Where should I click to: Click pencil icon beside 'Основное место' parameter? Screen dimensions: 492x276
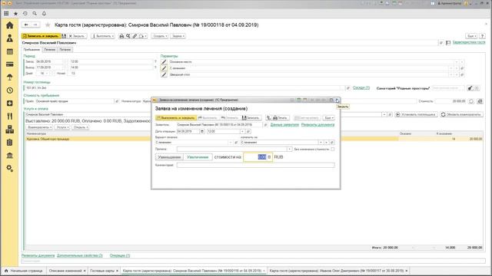click(x=164, y=61)
